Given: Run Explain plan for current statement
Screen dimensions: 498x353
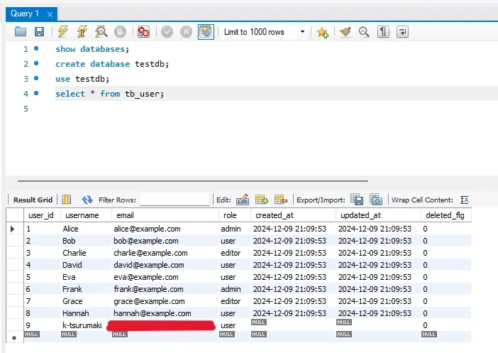Looking at the screenshot, I should 101,32.
